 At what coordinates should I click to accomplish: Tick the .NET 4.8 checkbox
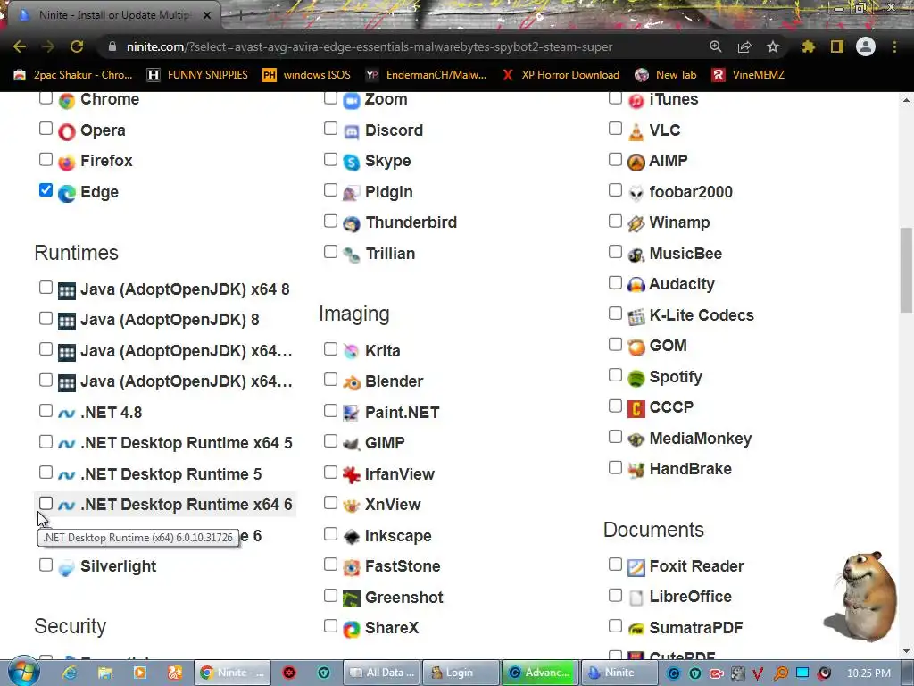[x=46, y=411]
